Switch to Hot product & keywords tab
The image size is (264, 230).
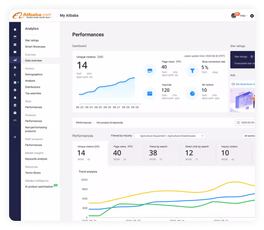tap(110, 123)
